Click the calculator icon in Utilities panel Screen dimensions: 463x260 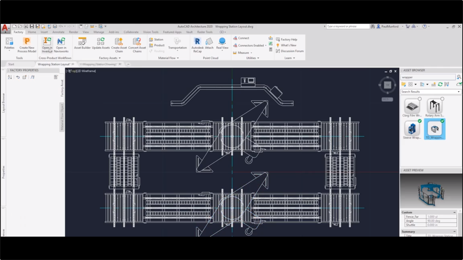(x=270, y=49)
